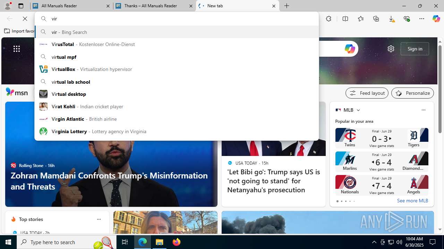Viewport: 444px width, 249px height.
Task: Switch to Microsoft Edge in the taskbar
Action: click(143, 242)
